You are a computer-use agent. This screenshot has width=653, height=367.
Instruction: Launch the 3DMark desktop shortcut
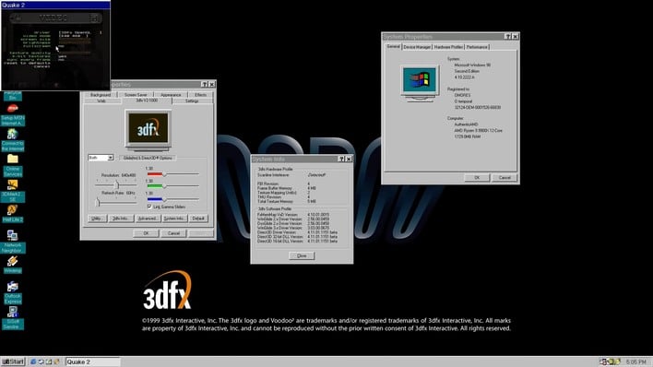13,191
